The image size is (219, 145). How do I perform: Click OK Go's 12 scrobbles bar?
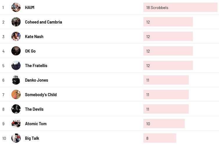(168, 51)
